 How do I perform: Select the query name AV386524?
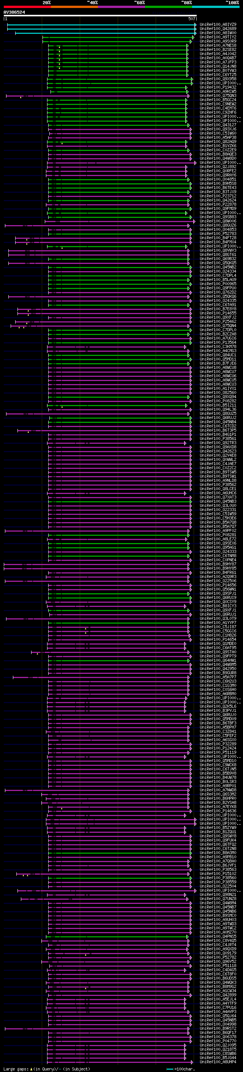[14, 13]
